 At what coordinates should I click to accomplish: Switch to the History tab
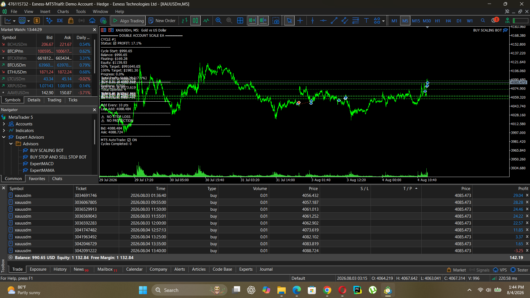click(x=60, y=269)
